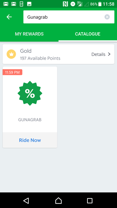Tap the battery indicator in status bar
Image resolution: width=117 pixels, height=208 pixels.
100,4
